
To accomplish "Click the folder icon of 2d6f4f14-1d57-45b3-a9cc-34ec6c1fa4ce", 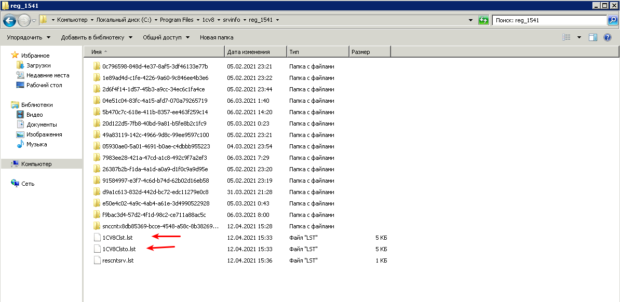I will point(97,89).
